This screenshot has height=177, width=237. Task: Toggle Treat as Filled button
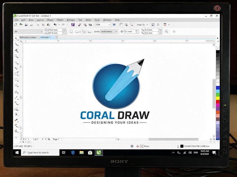coord(166,32)
